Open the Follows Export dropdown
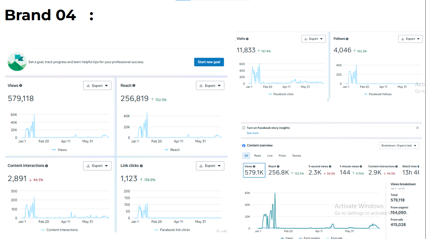 point(410,39)
